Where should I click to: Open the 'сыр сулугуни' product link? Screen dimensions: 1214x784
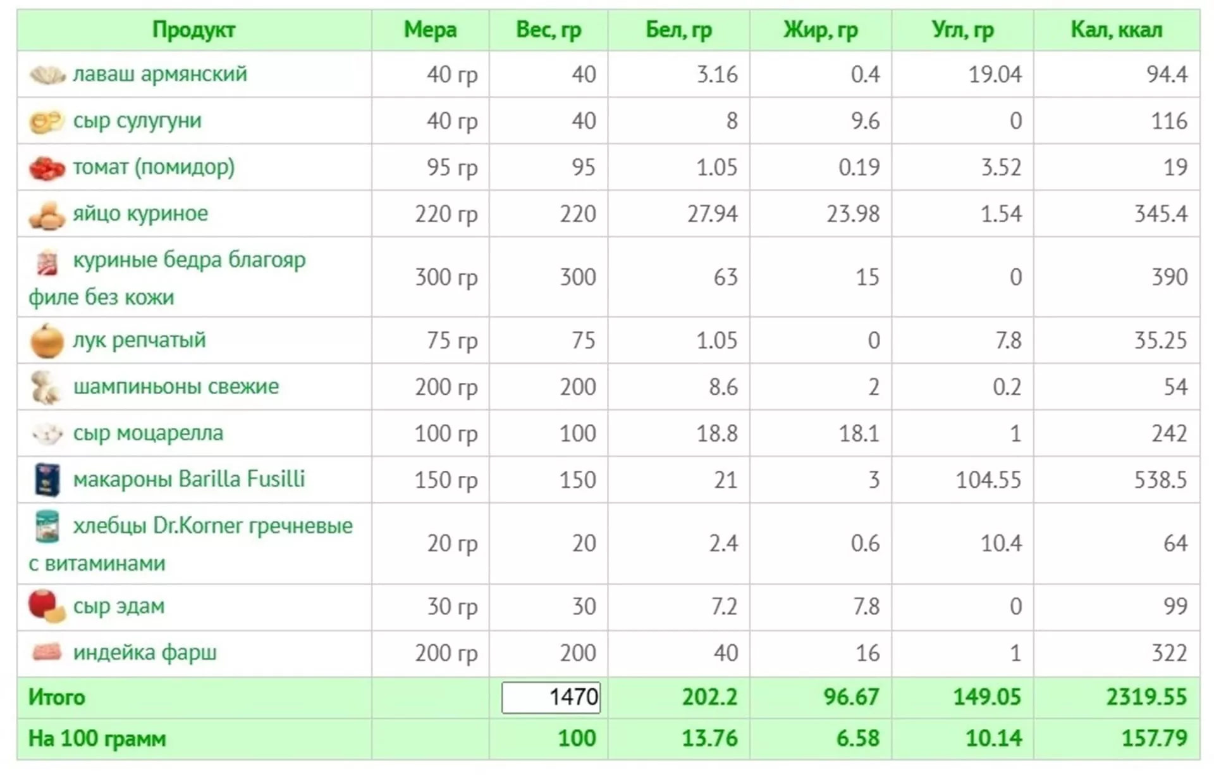(x=137, y=121)
